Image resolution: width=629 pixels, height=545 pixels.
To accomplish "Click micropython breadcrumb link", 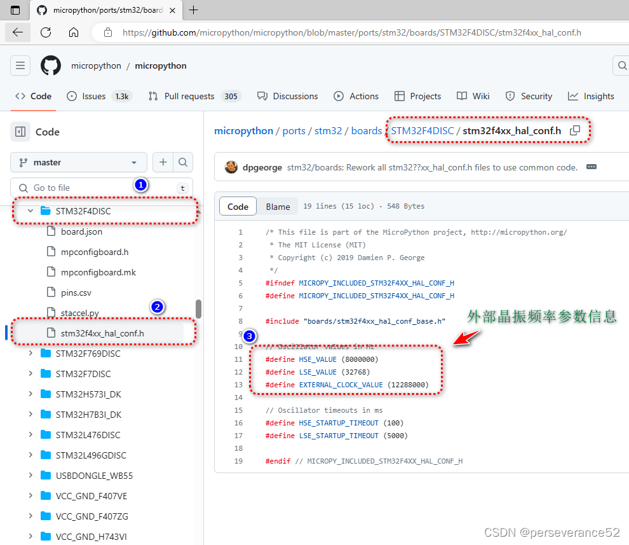I will pos(243,131).
